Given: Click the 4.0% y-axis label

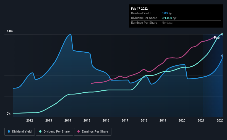Looking at the screenshot, I should (x=10, y=31).
